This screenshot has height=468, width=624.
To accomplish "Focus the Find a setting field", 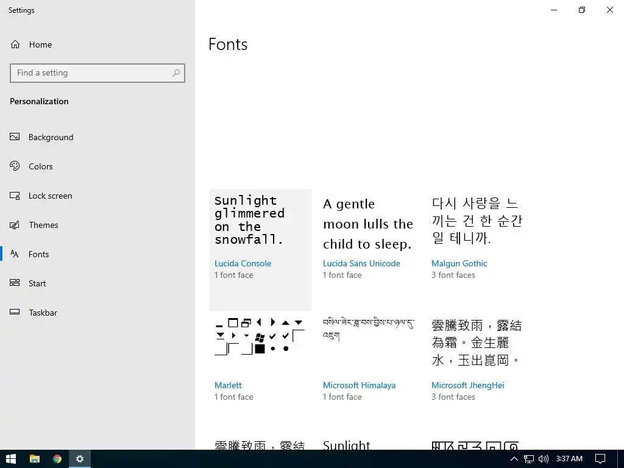I will 97,73.
